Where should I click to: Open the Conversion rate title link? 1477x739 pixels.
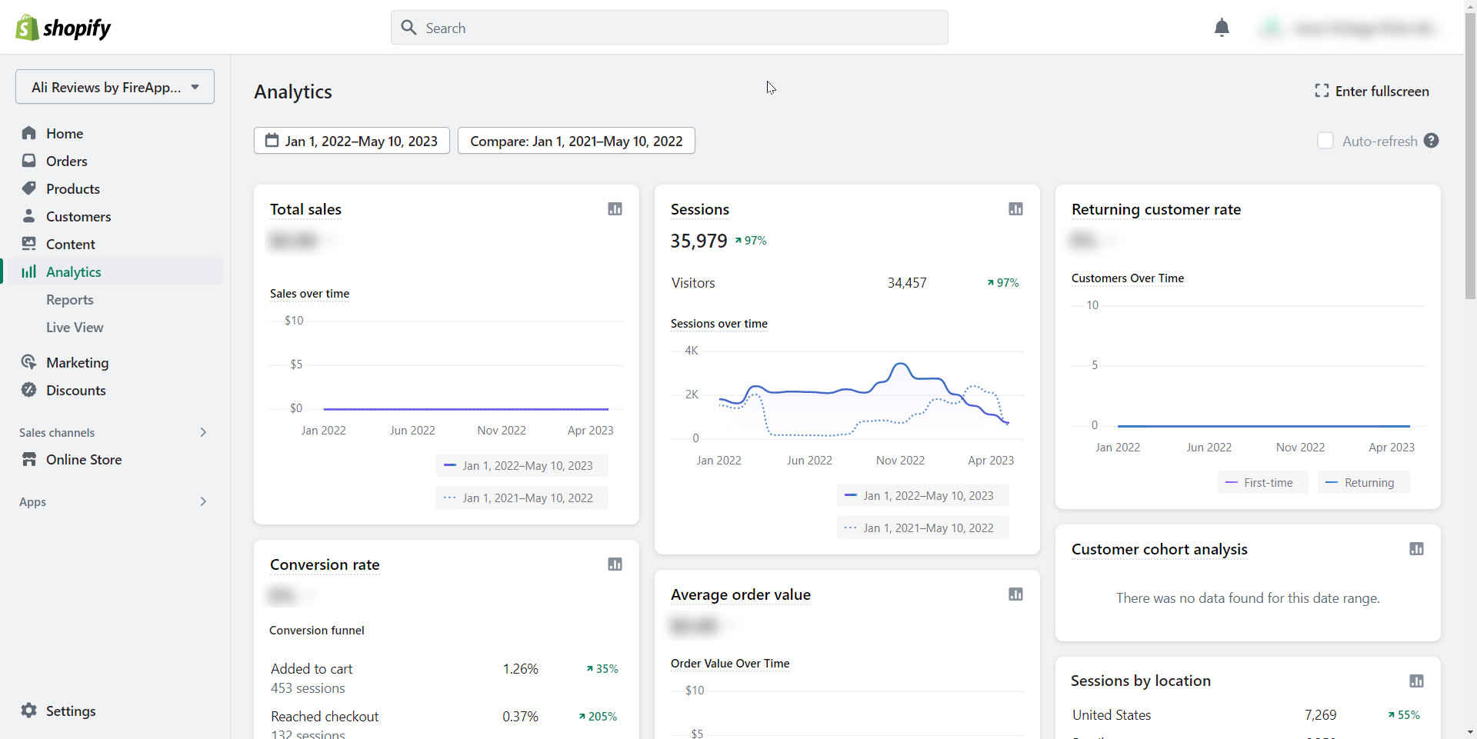coord(325,564)
